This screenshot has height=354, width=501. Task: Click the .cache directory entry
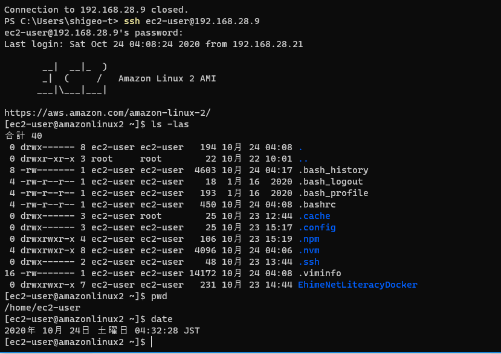[314, 216]
